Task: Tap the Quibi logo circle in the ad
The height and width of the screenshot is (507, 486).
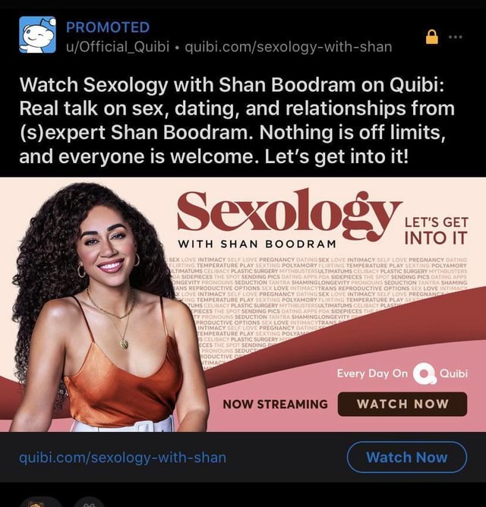Action: 424,373
